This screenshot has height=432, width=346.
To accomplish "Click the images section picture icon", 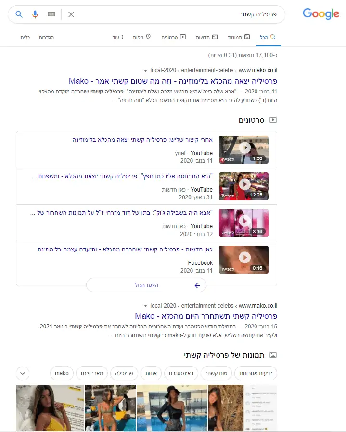I will coord(273,355).
